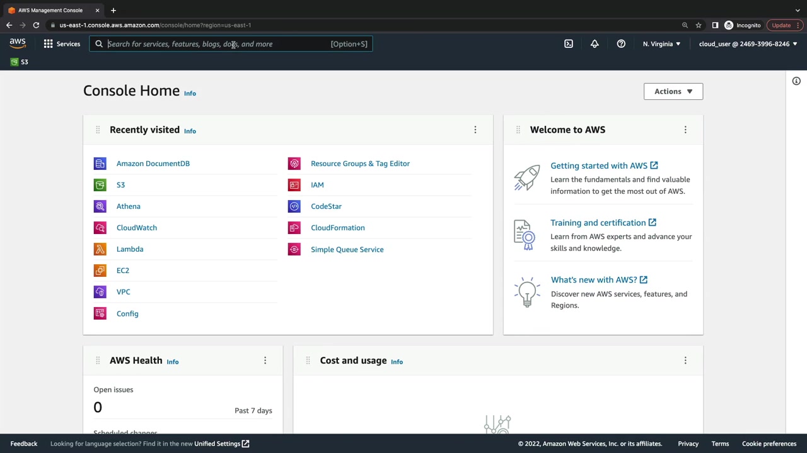Expand the N. Virginia region dropdown
This screenshot has height=453, width=807.
coord(661,44)
